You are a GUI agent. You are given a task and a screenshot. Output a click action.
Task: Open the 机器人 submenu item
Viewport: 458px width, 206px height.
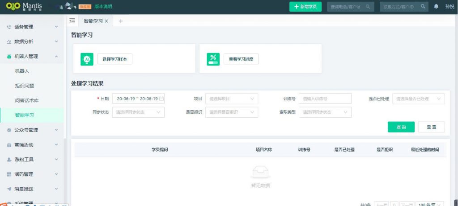22,71
